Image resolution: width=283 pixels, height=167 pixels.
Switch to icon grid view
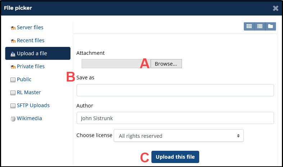(x=249, y=26)
